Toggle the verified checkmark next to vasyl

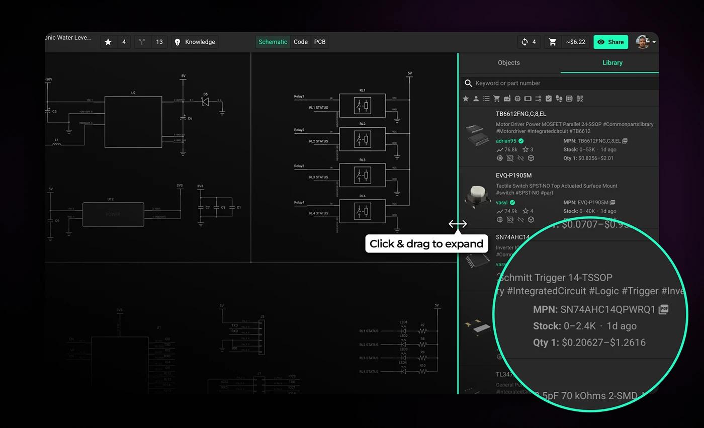pos(512,202)
